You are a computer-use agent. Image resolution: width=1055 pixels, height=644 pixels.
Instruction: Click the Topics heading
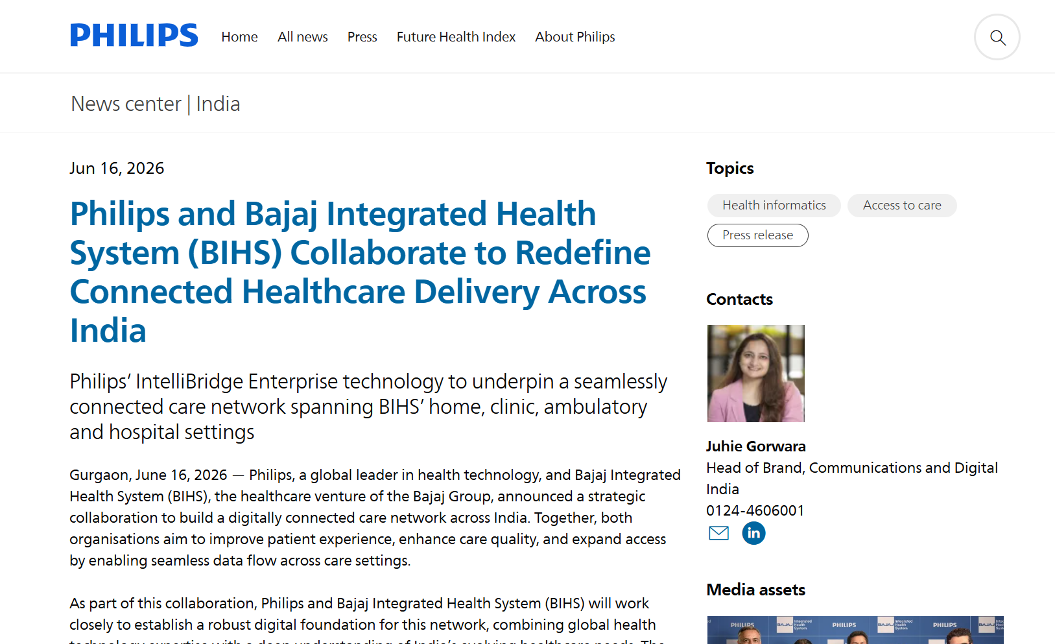(730, 169)
